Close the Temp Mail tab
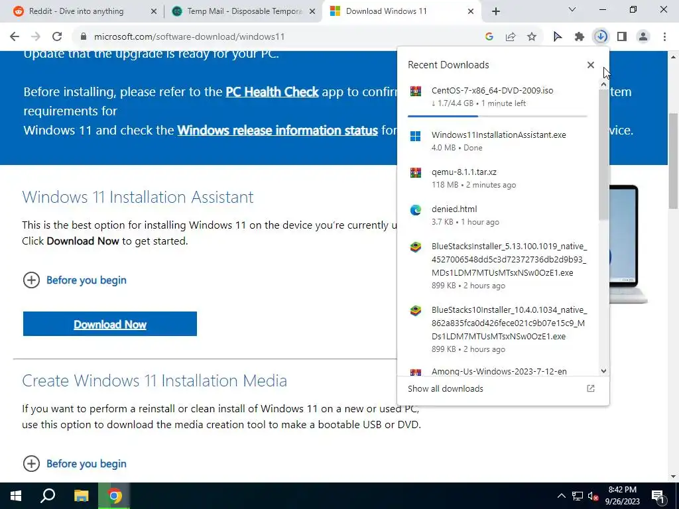Image resolution: width=679 pixels, height=509 pixels. coord(312,12)
